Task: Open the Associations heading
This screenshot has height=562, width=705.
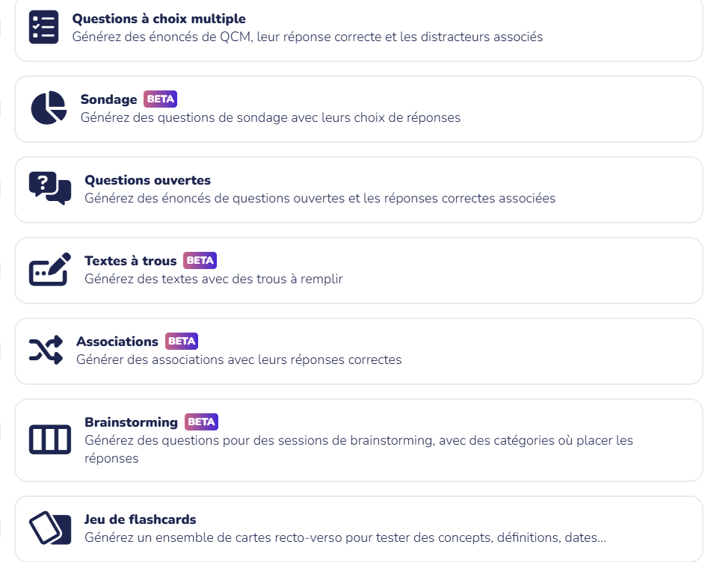Action: [117, 342]
